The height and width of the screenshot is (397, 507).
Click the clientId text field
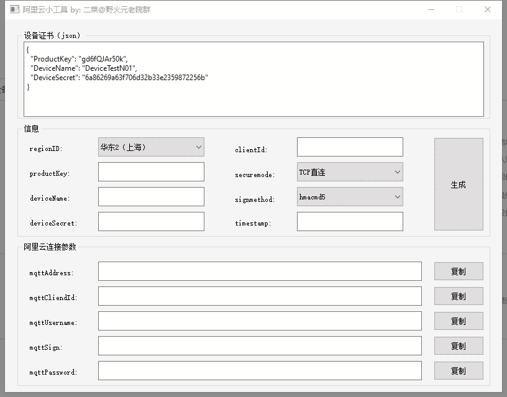coord(350,147)
